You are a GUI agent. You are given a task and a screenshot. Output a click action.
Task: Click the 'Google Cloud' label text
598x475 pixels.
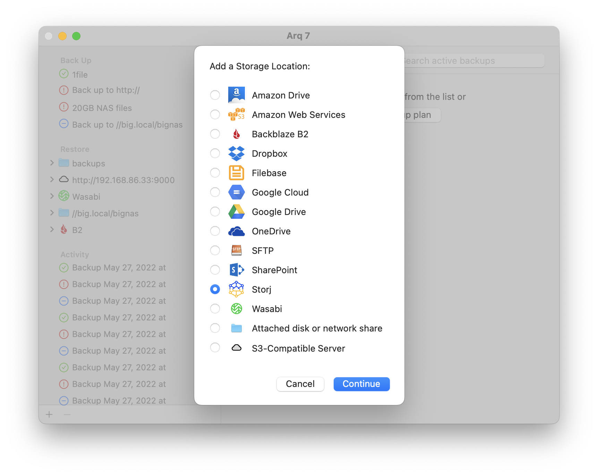[x=280, y=192]
